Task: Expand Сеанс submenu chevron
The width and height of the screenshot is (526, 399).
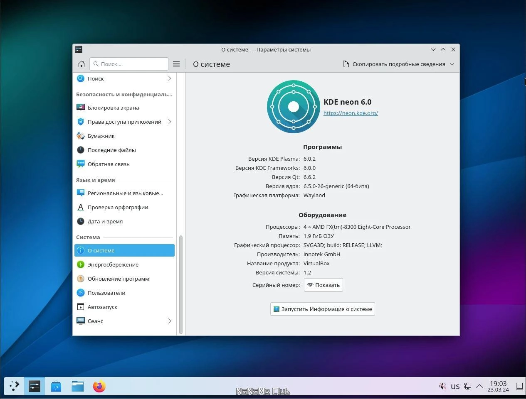Action: click(x=170, y=321)
